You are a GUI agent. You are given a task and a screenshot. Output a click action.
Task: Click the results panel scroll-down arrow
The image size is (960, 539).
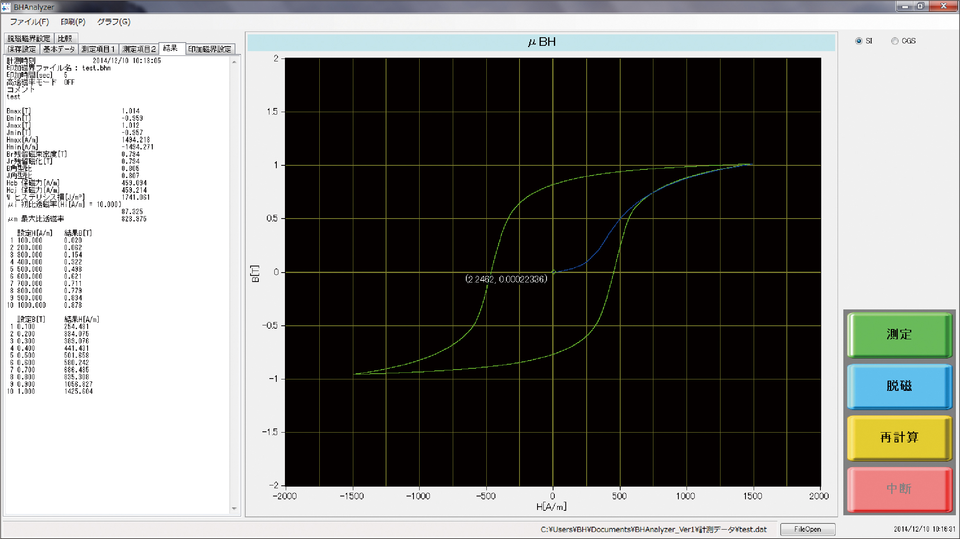[234, 508]
